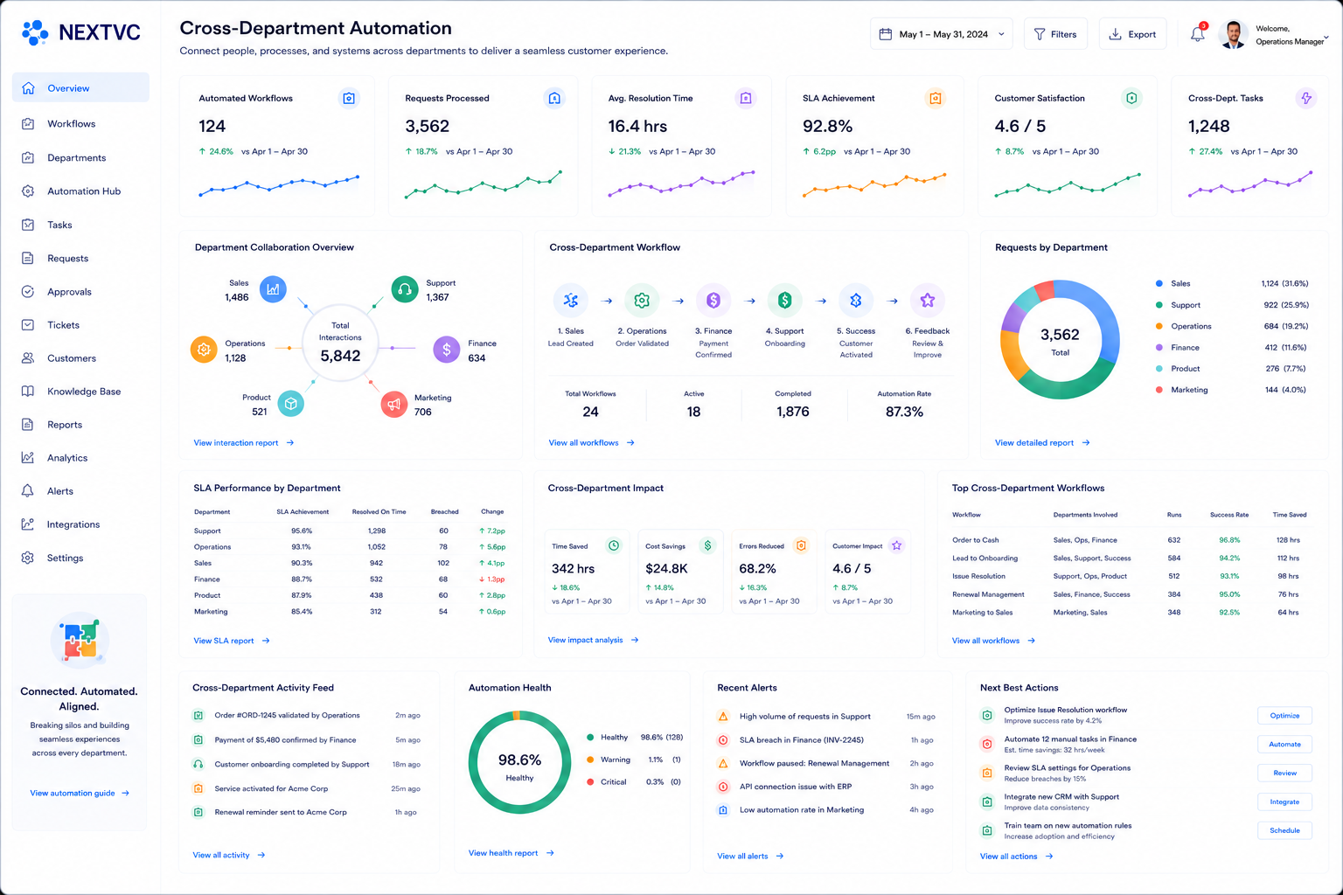Open Analytics in the sidebar

click(80, 458)
